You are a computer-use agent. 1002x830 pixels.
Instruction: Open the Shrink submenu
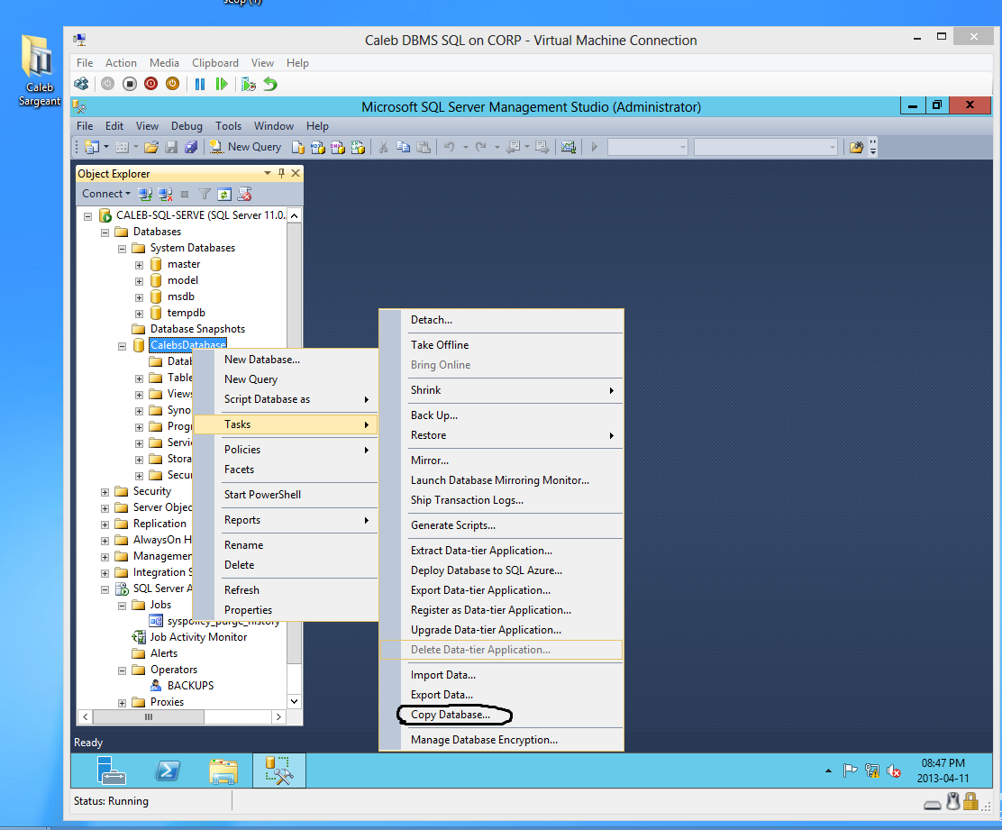pyautogui.click(x=502, y=390)
